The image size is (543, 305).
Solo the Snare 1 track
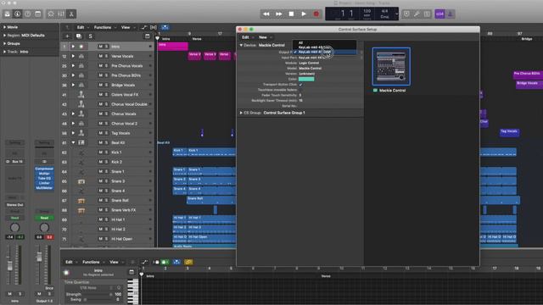[x=106, y=171]
